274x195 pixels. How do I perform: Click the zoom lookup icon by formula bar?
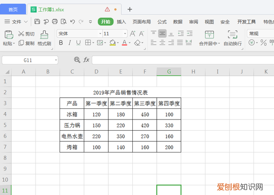tap(77, 60)
